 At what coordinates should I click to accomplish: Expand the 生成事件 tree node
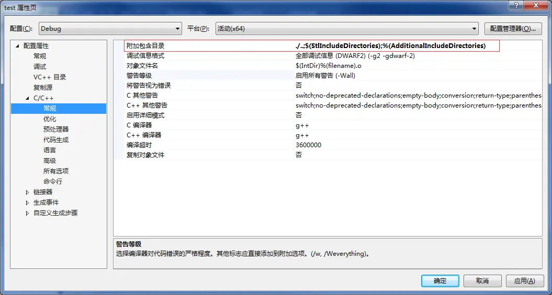pos(27,203)
